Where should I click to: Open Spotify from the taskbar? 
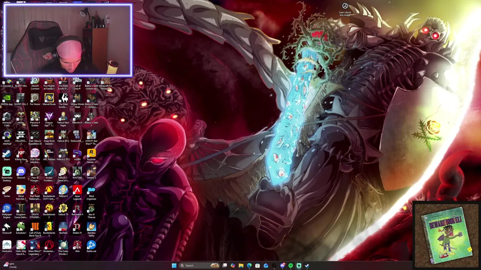coord(290,265)
